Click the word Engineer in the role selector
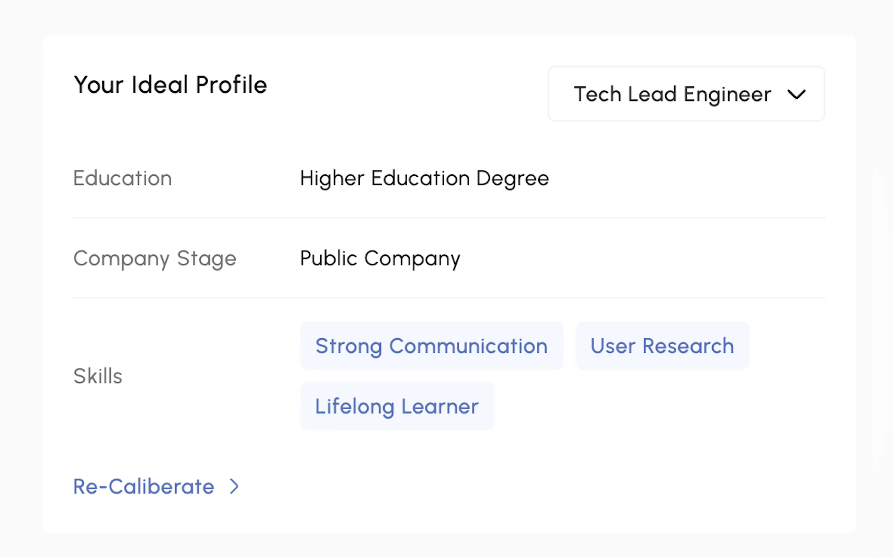 727,95
